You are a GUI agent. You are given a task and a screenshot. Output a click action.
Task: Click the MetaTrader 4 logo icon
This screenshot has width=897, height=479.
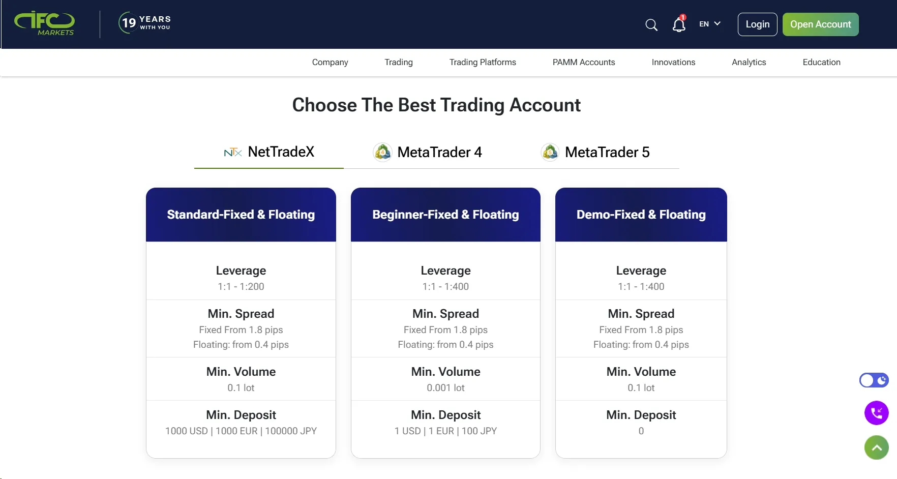382,152
